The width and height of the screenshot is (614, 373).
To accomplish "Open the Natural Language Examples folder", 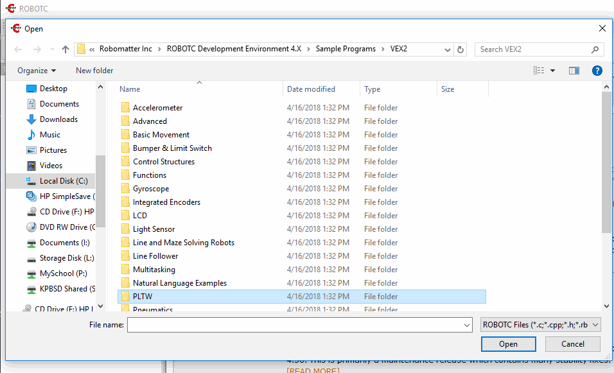I will (179, 283).
